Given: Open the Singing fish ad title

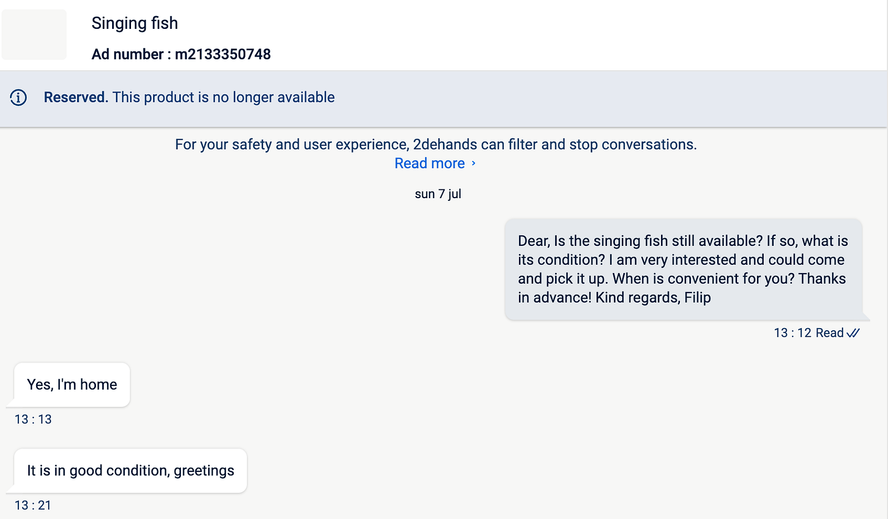Looking at the screenshot, I should (x=135, y=23).
